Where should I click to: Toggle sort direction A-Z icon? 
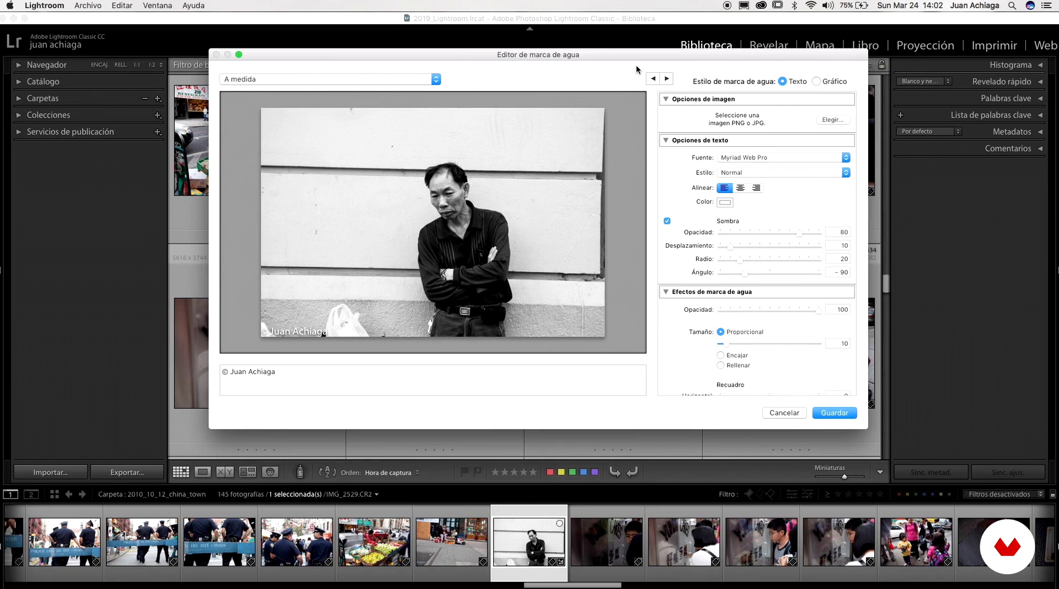[x=327, y=472]
